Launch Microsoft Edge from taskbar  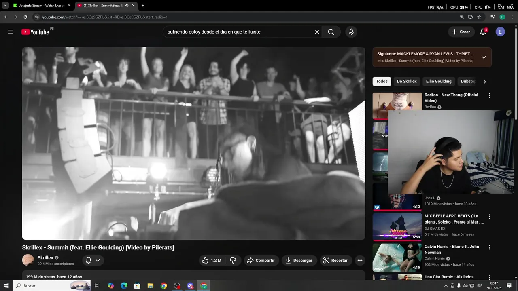(x=124, y=286)
